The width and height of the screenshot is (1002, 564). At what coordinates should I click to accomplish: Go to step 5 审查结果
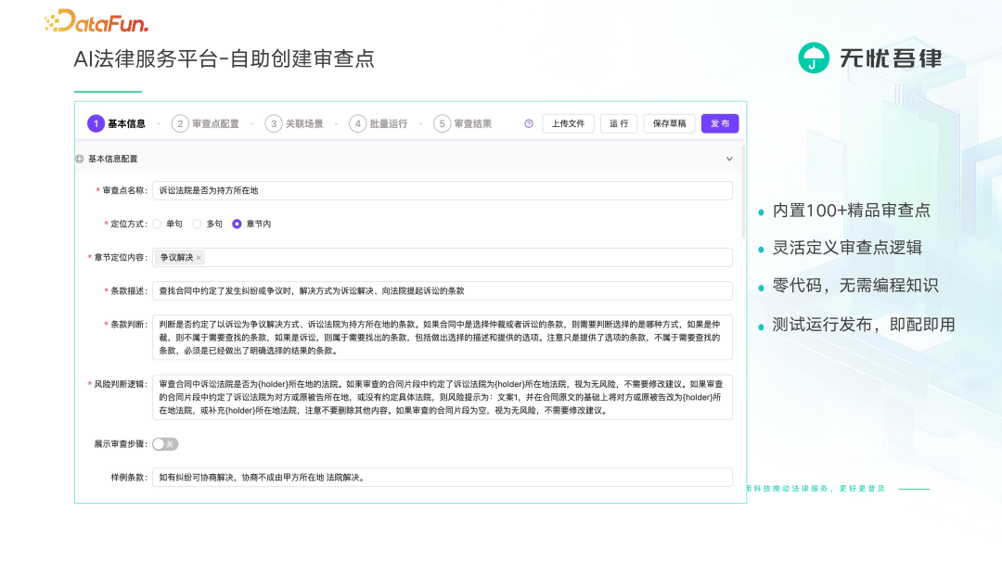(463, 123)
